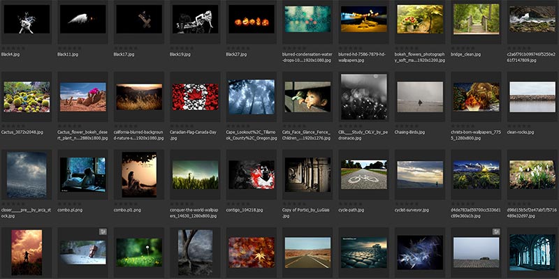Select the Black4.jpg thumbnail
Image resolution: width=559 pixels, height=279 pixels.
tap(27, 19)
